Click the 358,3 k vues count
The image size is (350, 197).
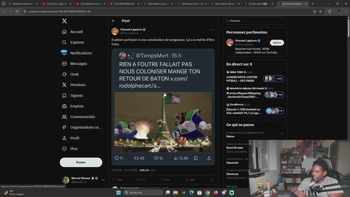tap(147, 170)
